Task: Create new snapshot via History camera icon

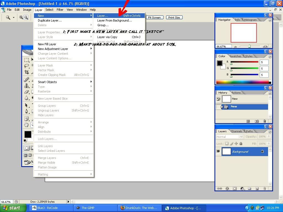Action: (257, 121)
